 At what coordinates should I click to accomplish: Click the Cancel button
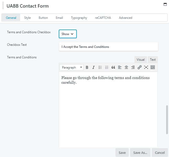coord(160,153)
